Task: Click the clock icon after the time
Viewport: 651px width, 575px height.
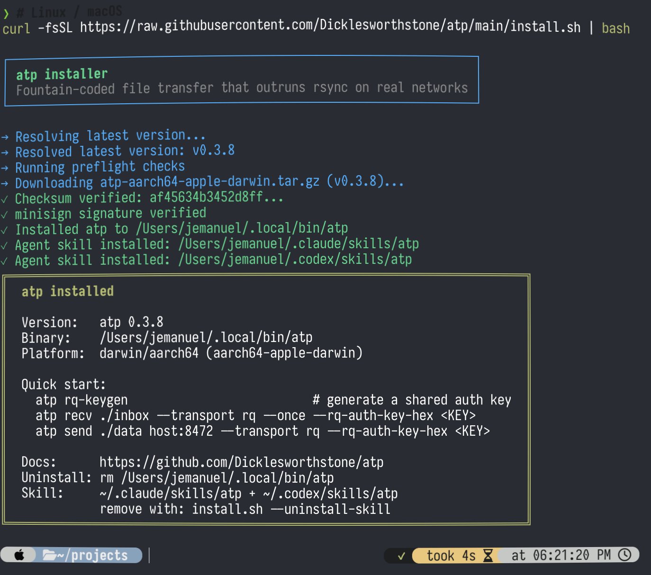Action: point(625,555)
